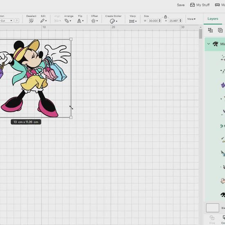Open the Offset tool
Image resolution: width=225 pixels, height=225 pixels.
pos(94,21)
